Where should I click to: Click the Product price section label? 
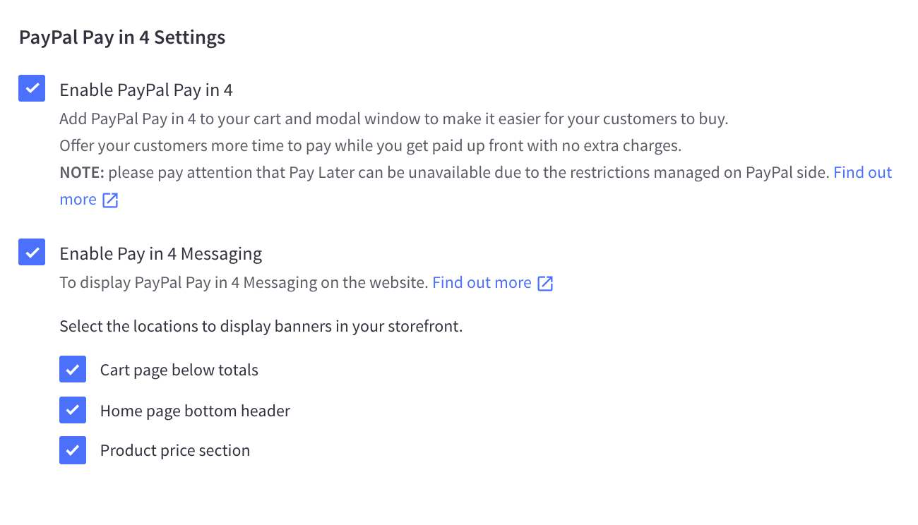(175, 451)
